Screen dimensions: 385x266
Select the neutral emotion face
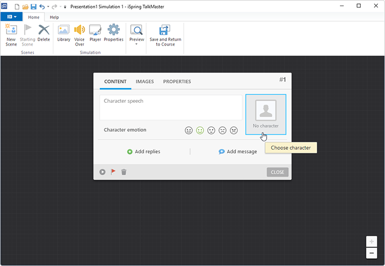[x=211, y=130]
